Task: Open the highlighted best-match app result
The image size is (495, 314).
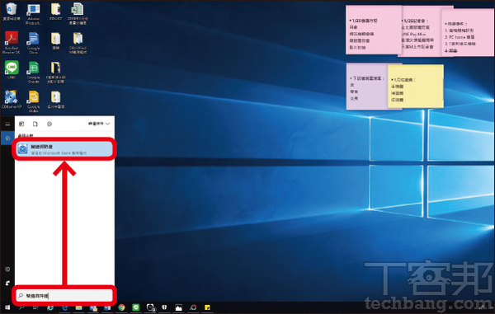Action: 64,149
